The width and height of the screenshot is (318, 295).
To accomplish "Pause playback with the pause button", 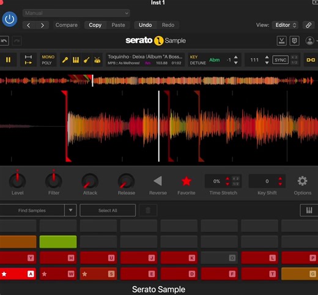I will (x=8, y=60).
